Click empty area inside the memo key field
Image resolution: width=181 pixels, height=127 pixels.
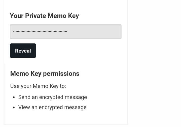(x=96, y=32)
